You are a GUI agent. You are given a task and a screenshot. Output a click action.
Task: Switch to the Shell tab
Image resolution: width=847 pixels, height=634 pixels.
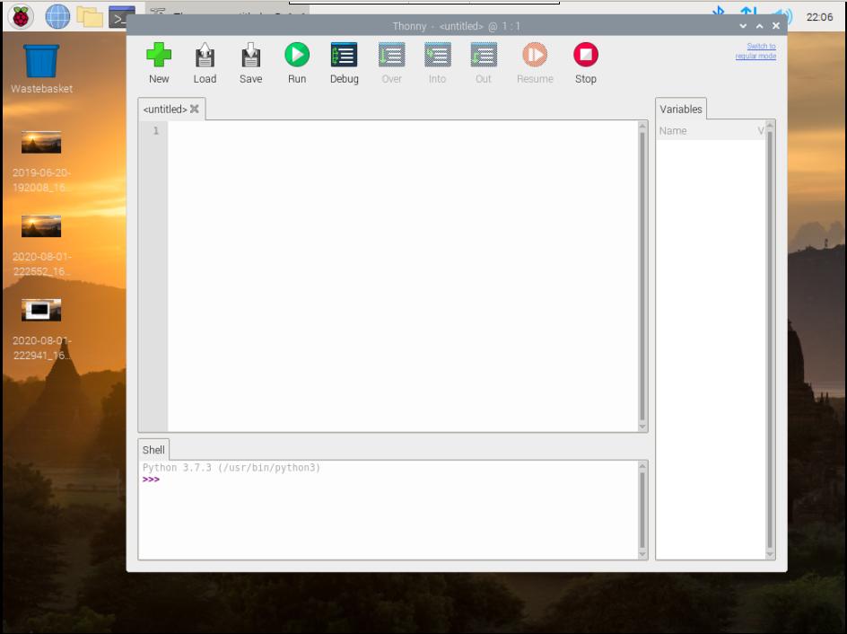pyautogui.click(x=153, y=449)
